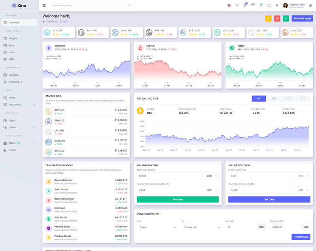Click the 'Search for anything' field
This screenshot has width=316, height=251.
click(90, 6)
